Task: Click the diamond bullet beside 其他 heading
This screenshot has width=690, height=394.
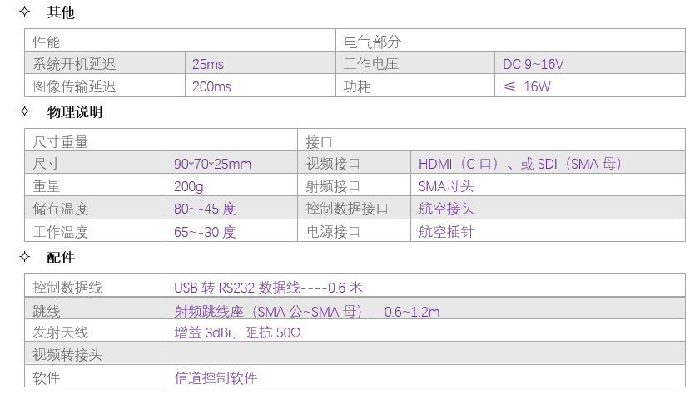Action: pos(25,12)
